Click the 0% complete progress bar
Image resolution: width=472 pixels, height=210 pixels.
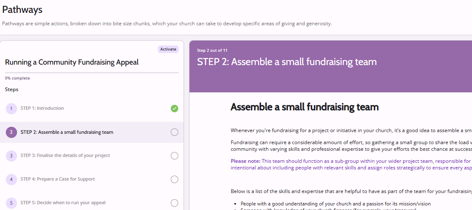[x=92, y=73]
